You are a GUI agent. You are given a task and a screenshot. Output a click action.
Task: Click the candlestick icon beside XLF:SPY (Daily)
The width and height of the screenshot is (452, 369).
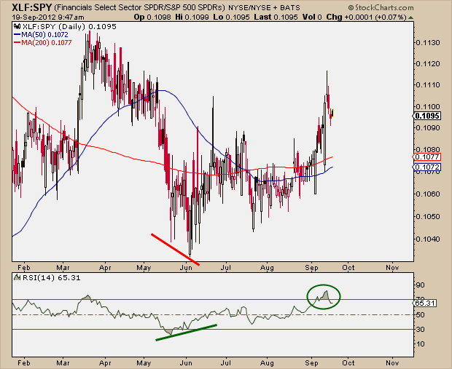pos(17,27)
